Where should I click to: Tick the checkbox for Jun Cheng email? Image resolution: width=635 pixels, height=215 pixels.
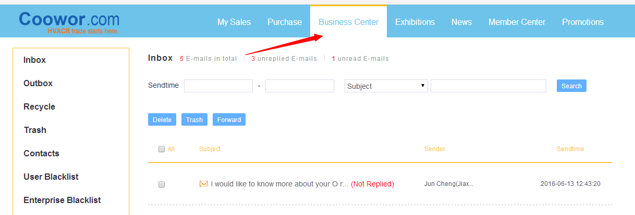pyautogui.click(x=162, y=184)
